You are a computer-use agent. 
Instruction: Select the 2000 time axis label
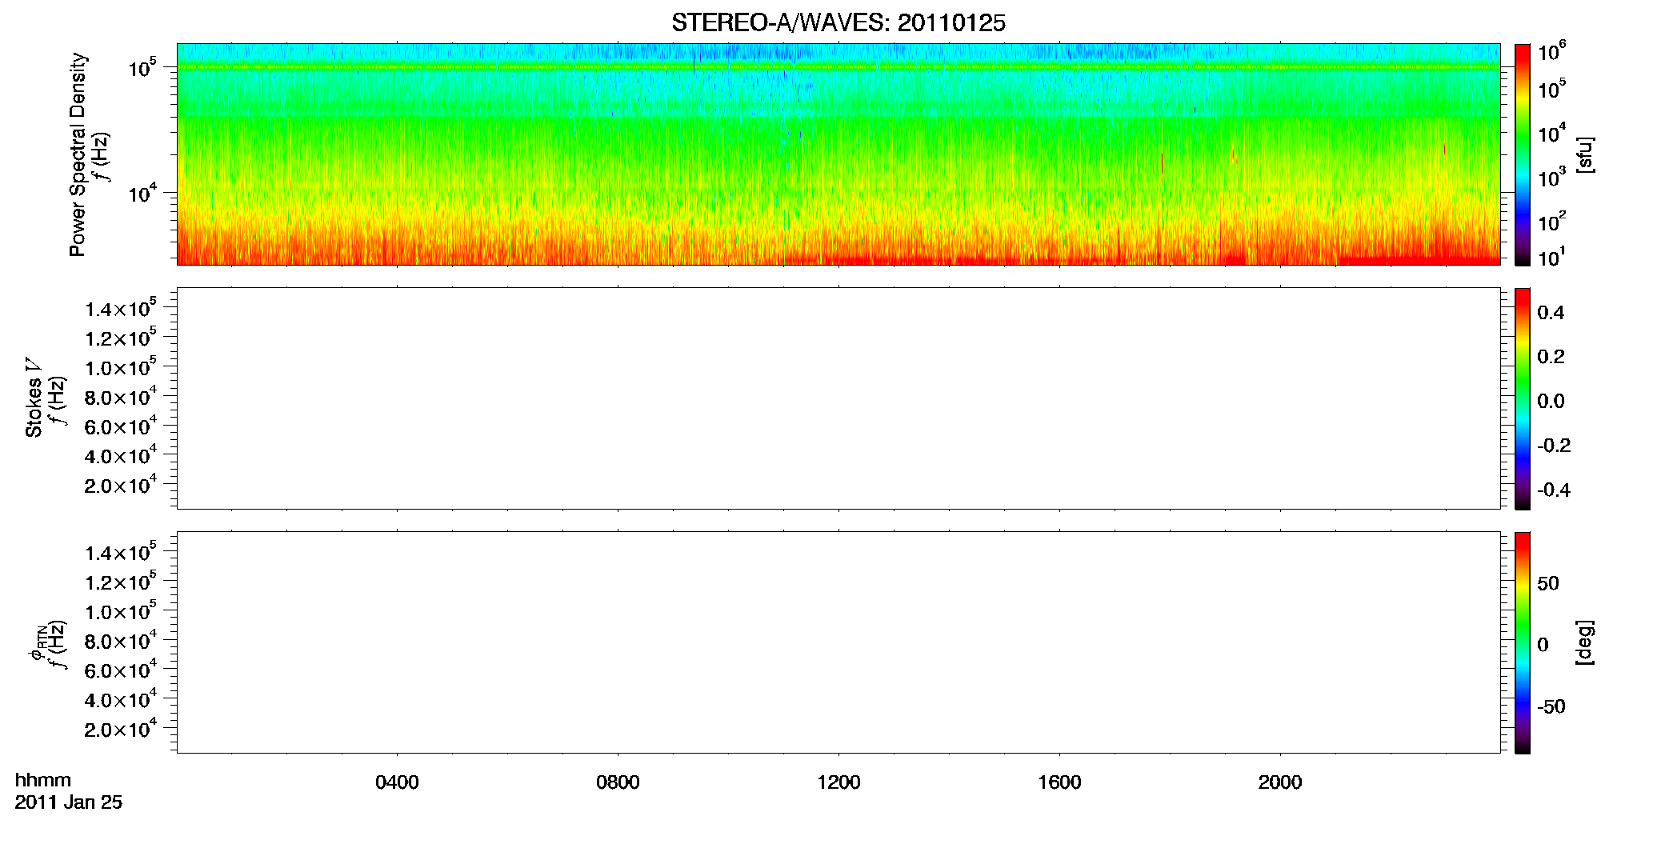click(x=1280, y=782)
